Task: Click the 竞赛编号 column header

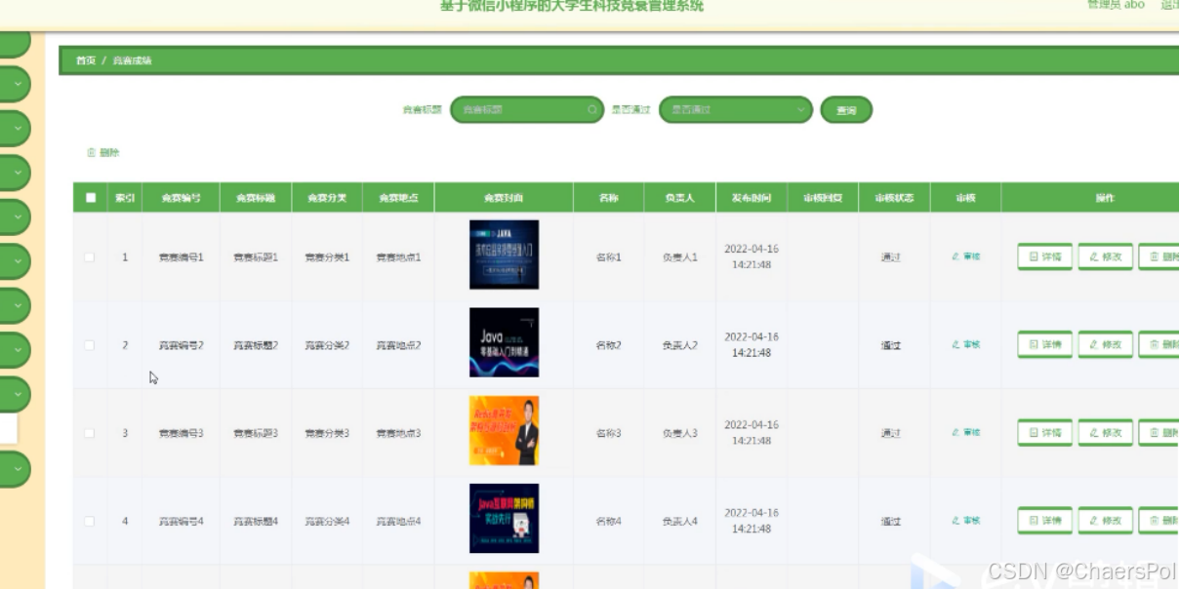Action: pyautogui.click(x=182, y=198)
